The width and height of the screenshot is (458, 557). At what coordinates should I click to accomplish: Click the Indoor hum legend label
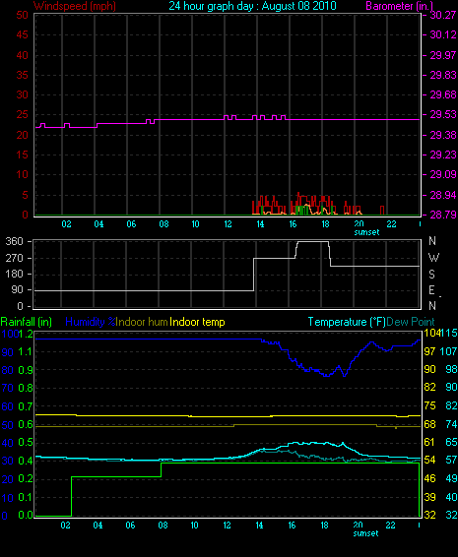[x=142, y=322]
